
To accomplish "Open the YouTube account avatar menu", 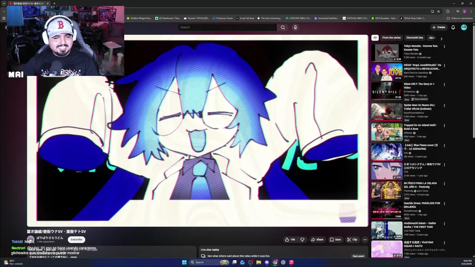I will click(464, 27).
